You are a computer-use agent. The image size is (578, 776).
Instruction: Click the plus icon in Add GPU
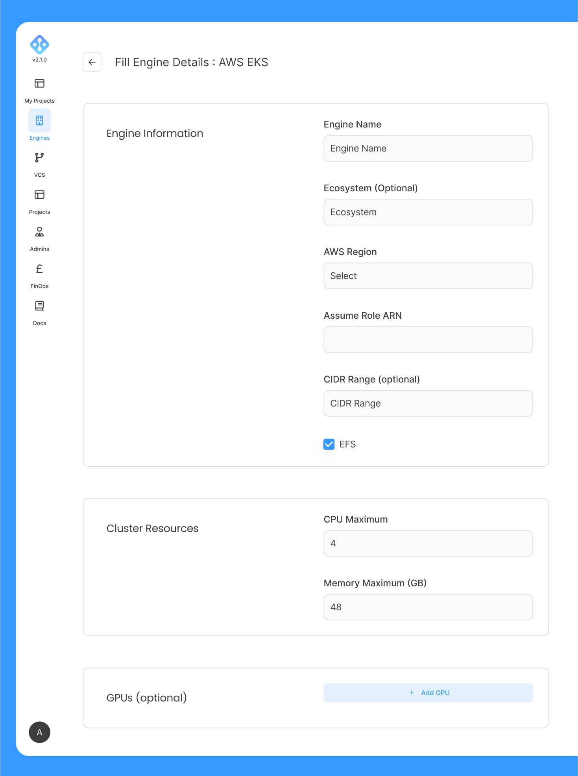click(412, 693)
